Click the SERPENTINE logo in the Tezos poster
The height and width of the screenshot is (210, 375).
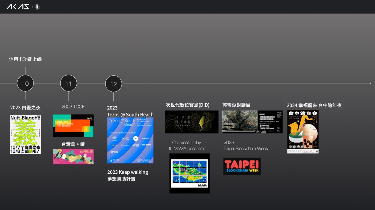point(114,151)
